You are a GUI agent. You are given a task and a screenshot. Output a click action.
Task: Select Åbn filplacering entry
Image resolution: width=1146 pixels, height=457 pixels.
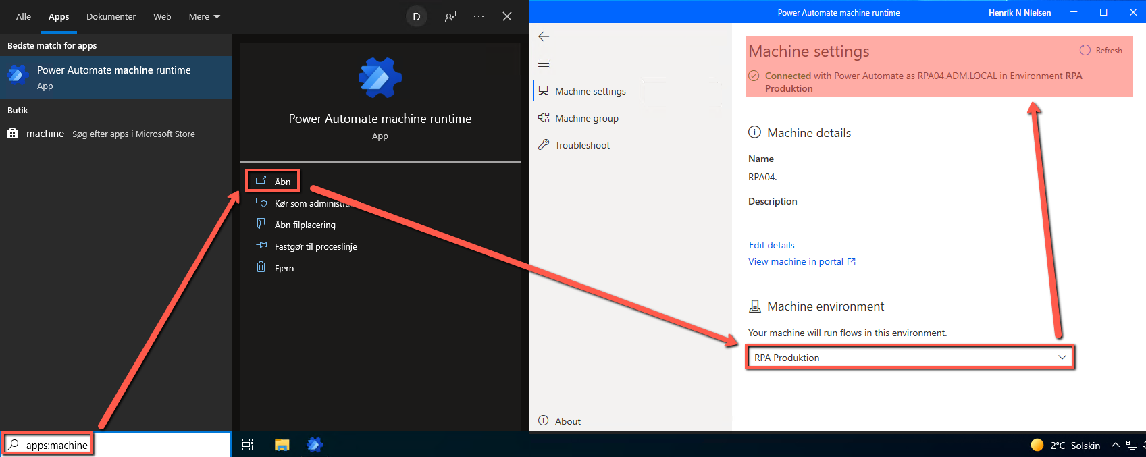click(305, 225)
